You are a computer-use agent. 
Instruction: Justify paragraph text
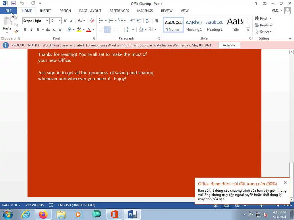click(x=120, y=30)
